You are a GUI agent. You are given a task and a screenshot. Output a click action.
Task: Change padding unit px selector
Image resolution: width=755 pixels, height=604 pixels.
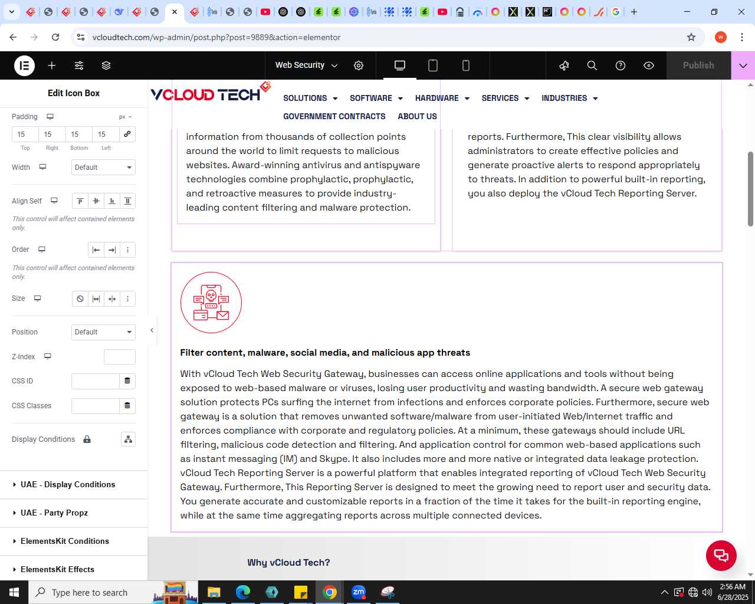coord(125,117)
